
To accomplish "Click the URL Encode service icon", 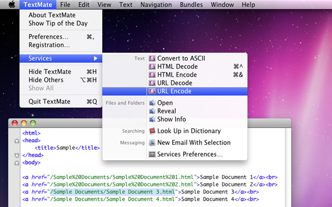I will [152, 91].
